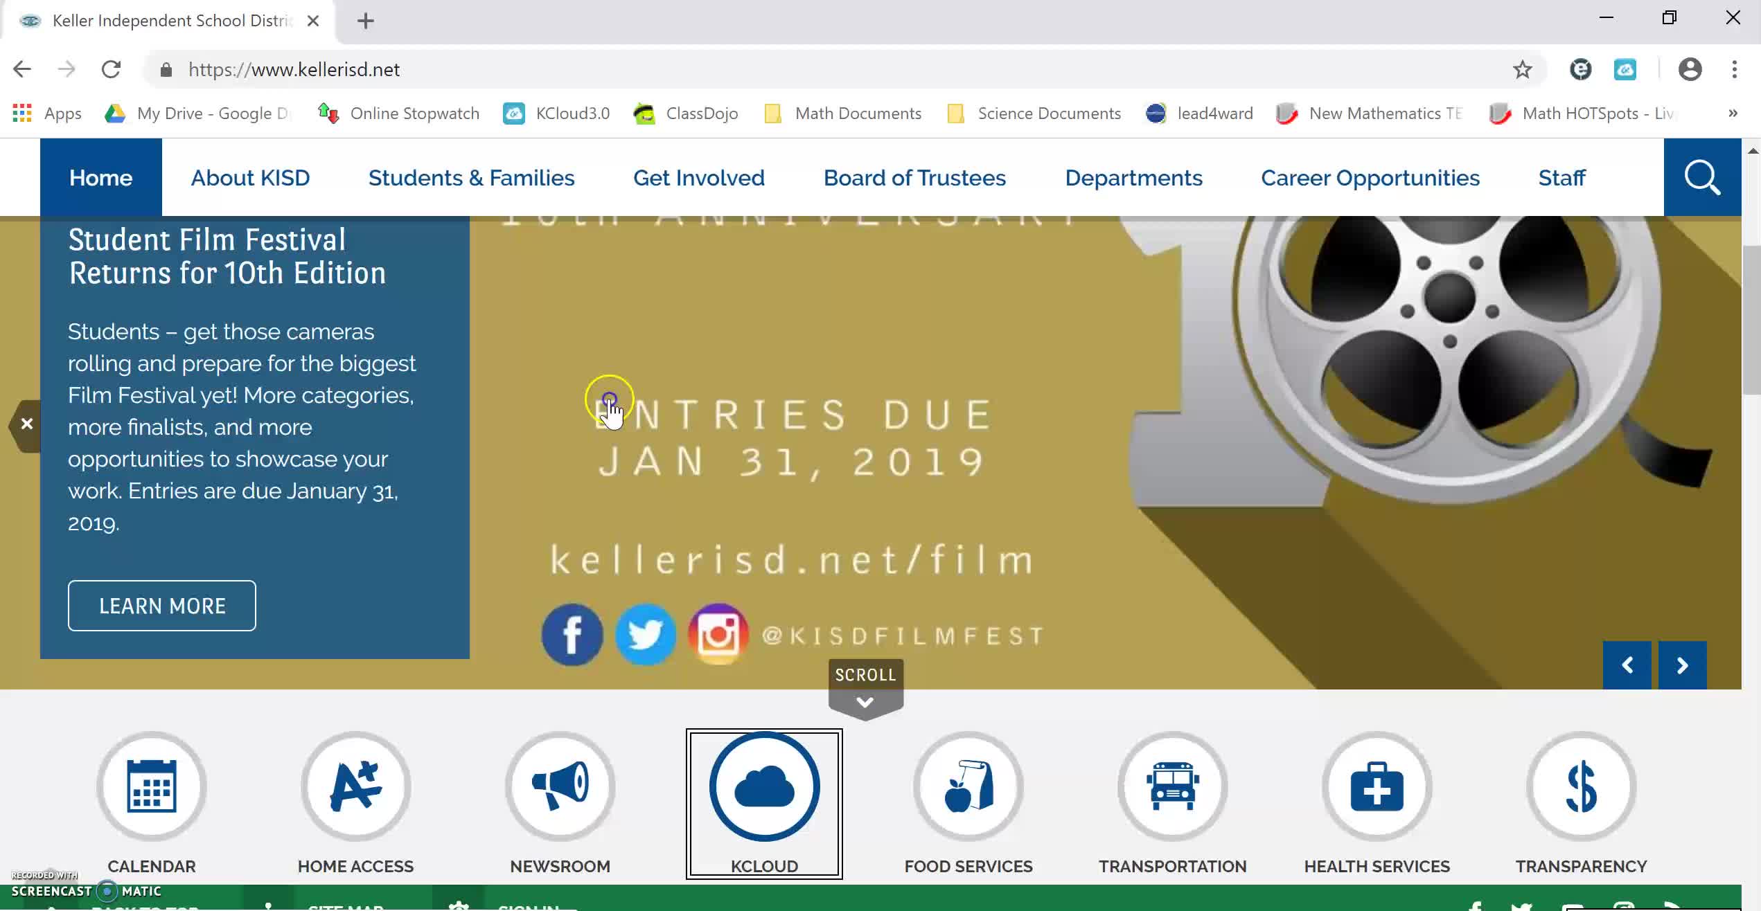1761x911 pixels.
Task: Open the Career Opportunities menu
Action: 1370,178
